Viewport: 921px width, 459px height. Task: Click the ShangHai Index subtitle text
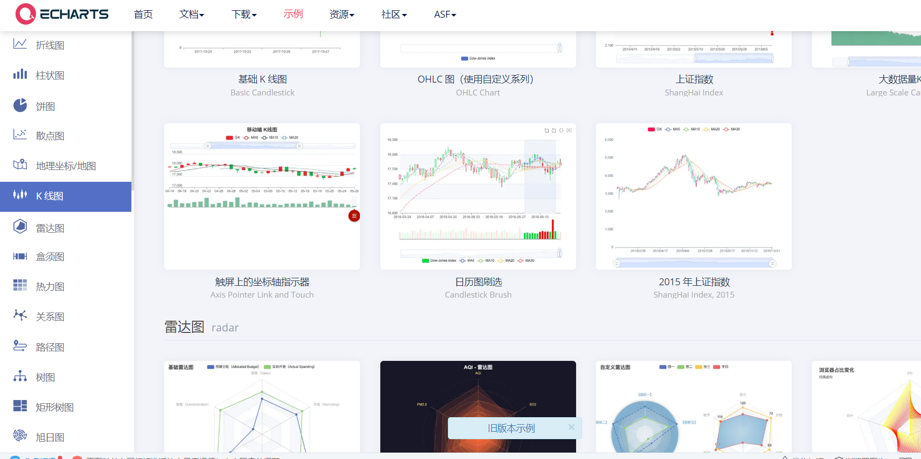pos(694,93)
